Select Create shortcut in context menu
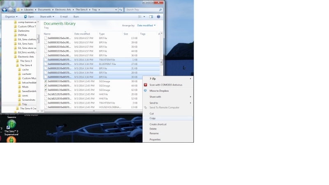329x185 pixels. coord(168,124)
